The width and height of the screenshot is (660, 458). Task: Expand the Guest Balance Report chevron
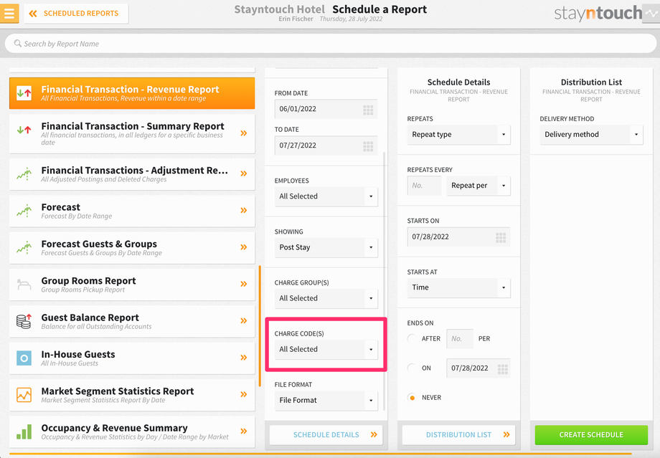pyautogui.click(x=244, y=320)
